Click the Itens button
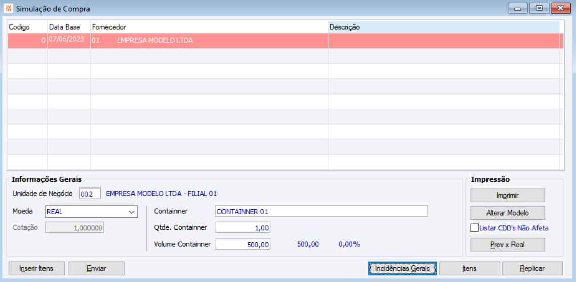576x282 pixels. 469,268
